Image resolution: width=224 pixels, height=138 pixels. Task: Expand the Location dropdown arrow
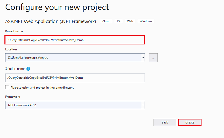[x=143, y=58]
